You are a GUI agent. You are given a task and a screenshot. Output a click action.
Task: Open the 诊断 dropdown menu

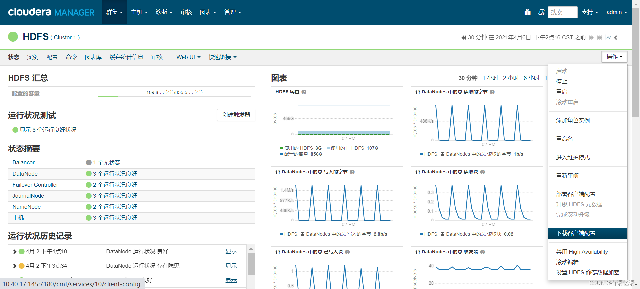(164, 12)
